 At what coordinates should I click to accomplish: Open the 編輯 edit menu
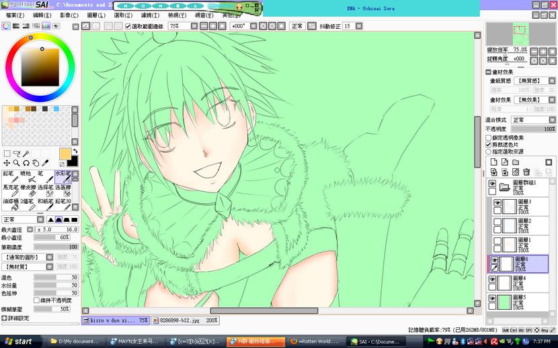42,15
